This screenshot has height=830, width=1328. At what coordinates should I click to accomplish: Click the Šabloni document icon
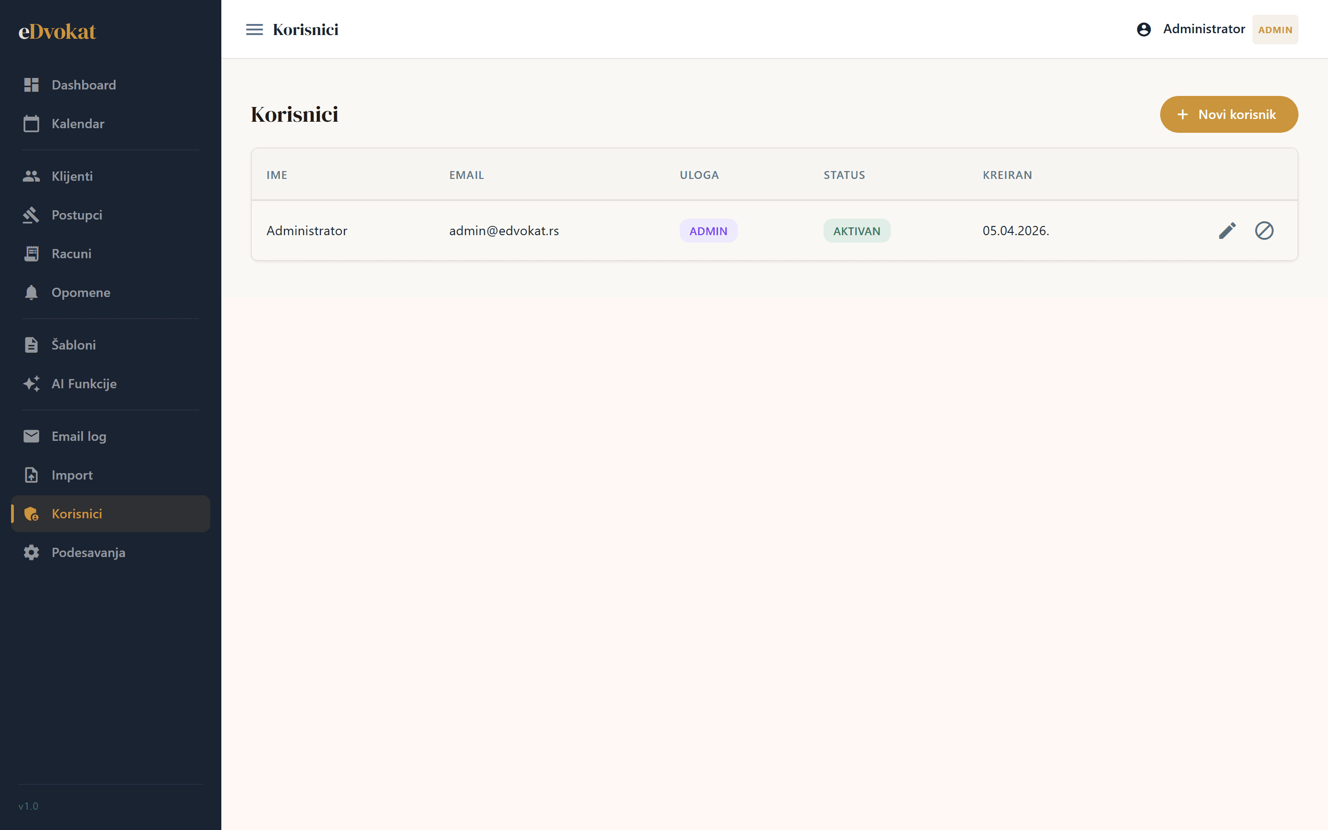coord(31,345)
